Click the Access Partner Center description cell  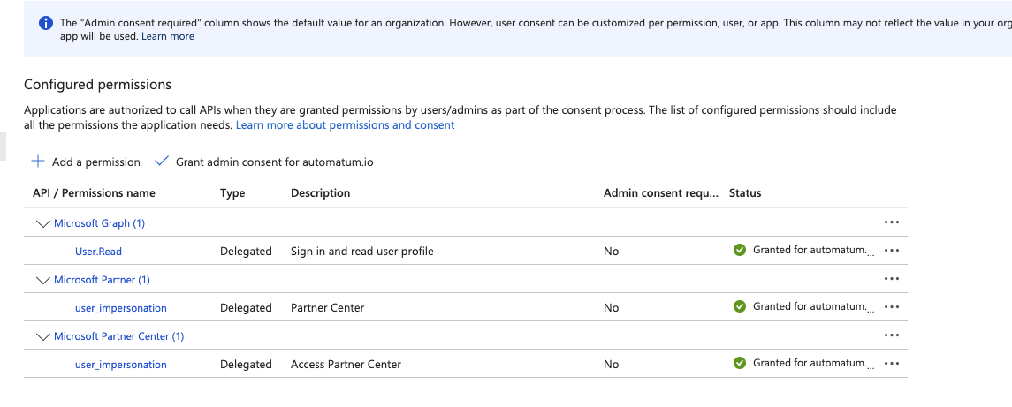click(x=346, y=366)
